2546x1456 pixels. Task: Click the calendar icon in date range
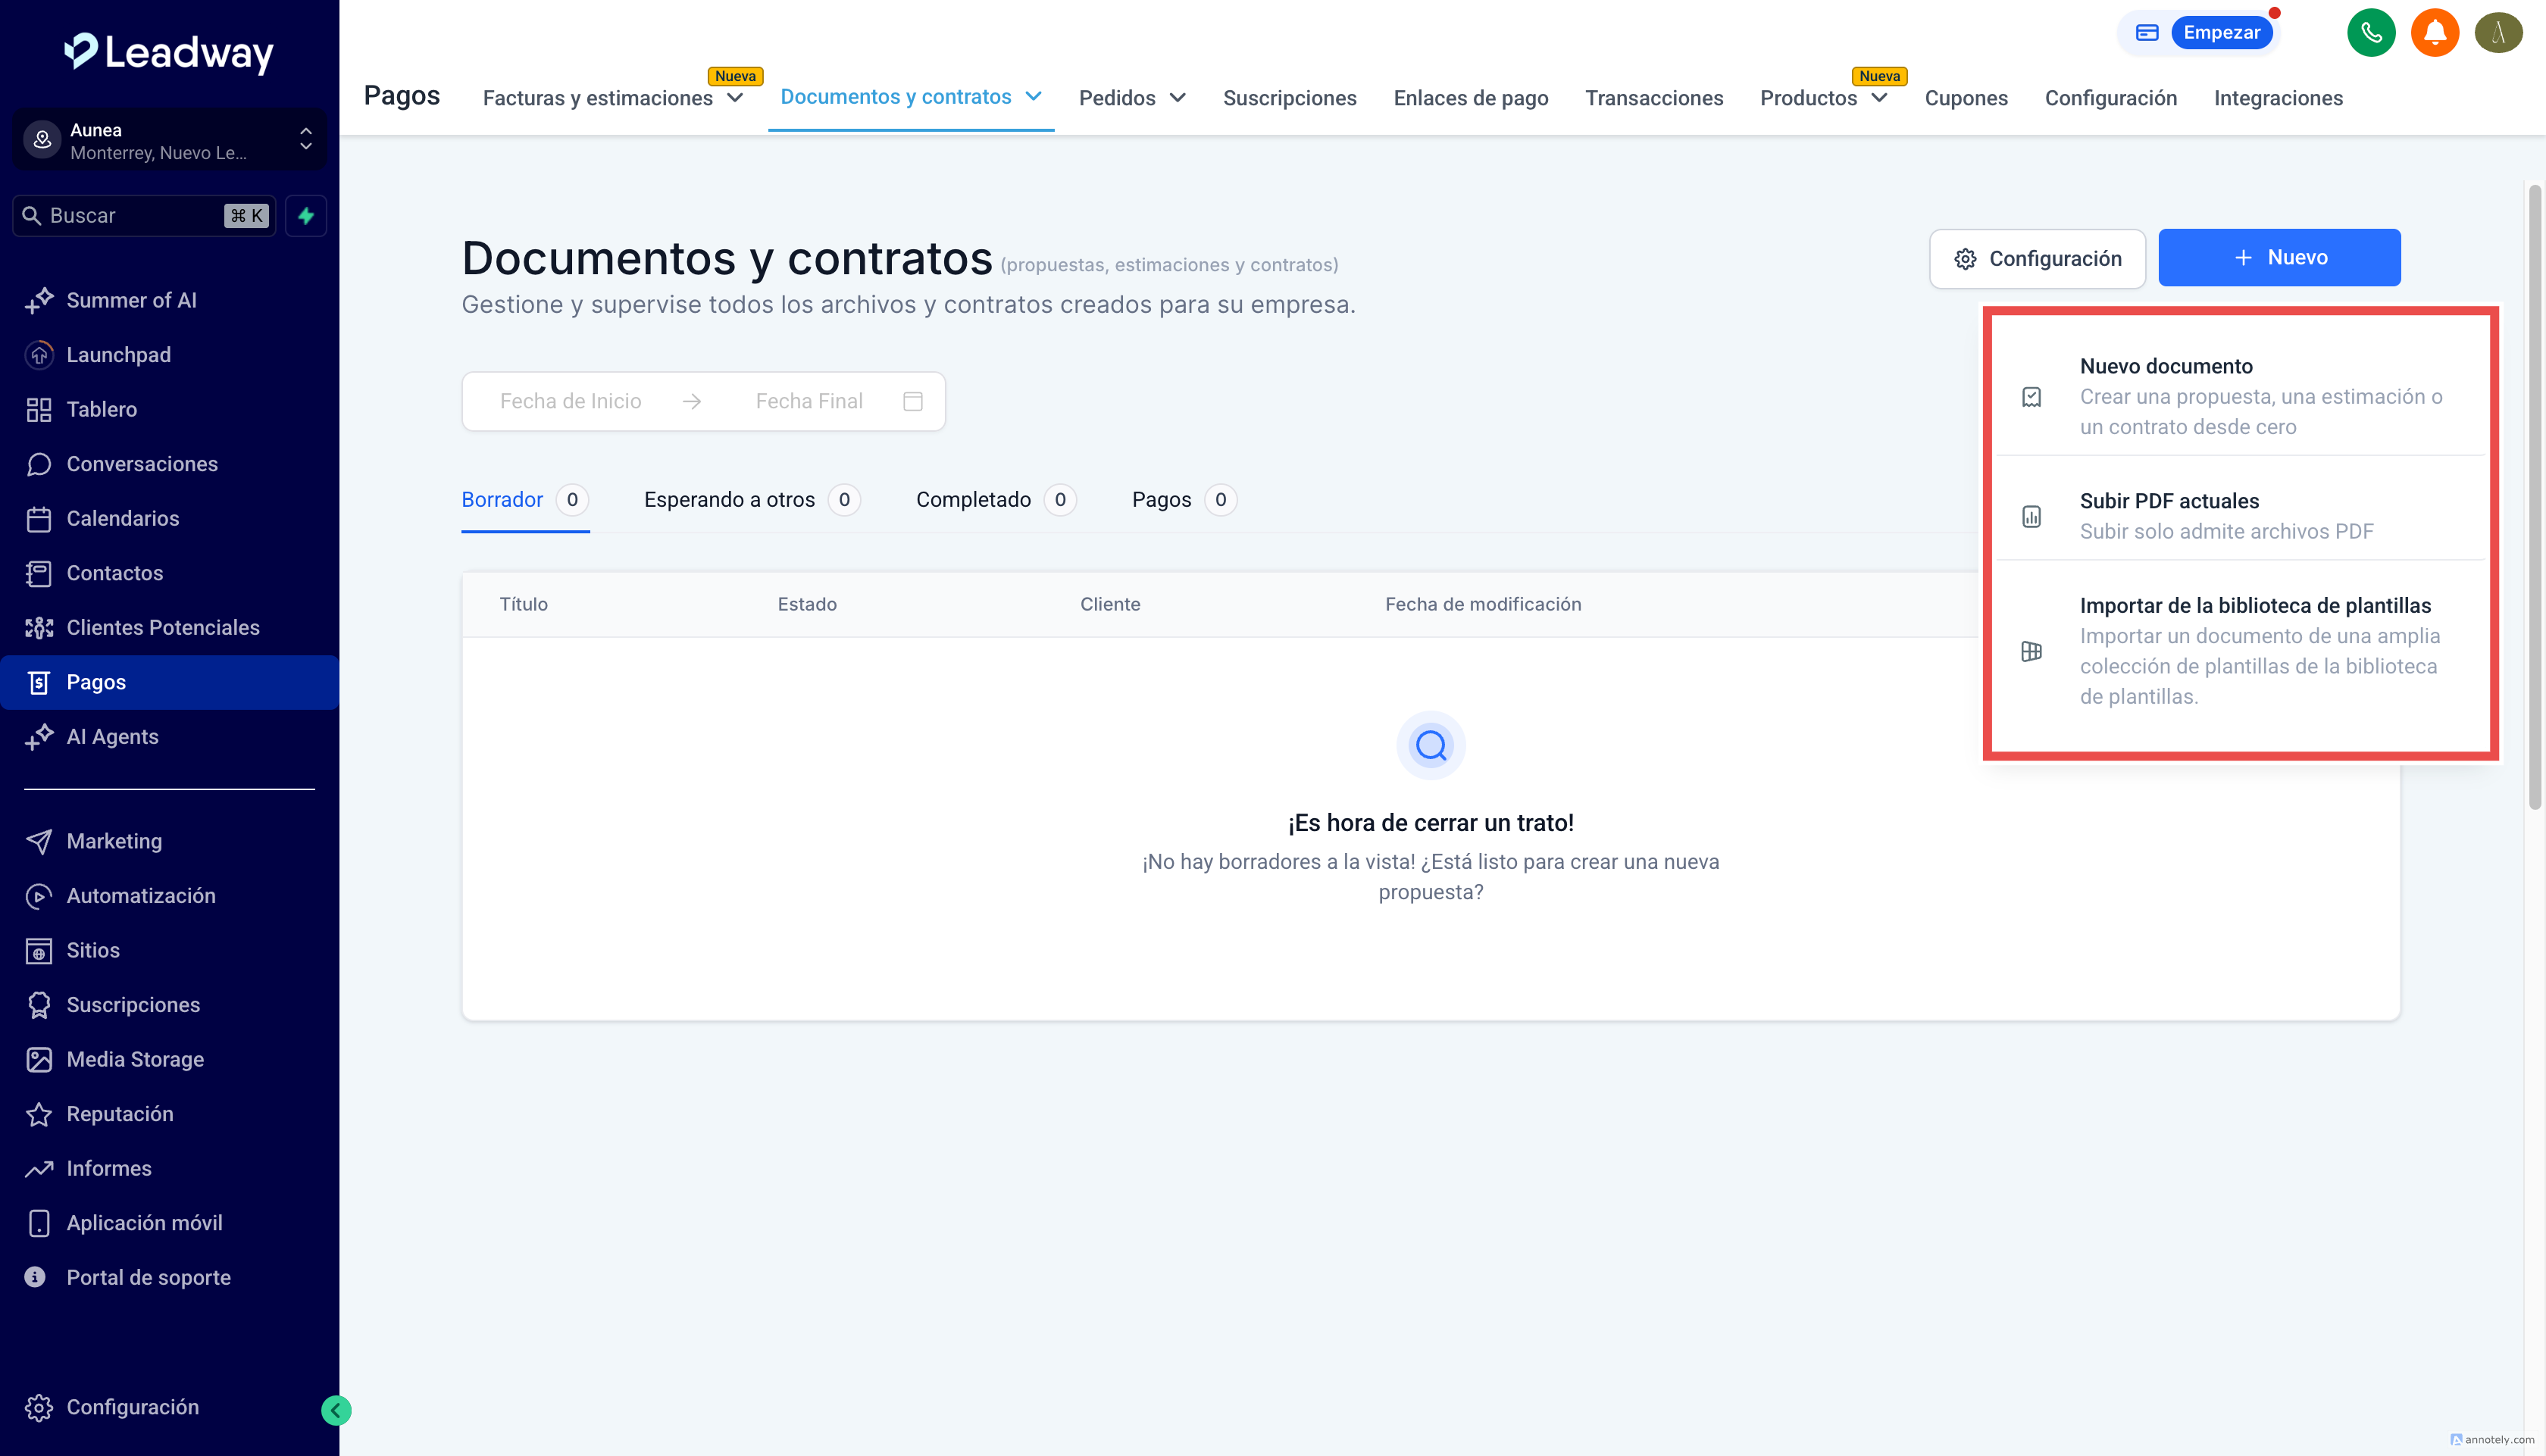912,401
